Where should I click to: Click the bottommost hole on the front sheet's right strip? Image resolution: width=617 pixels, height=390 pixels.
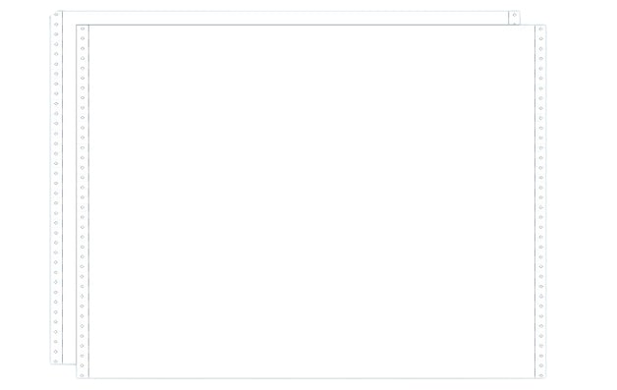(x=540, y=375)
